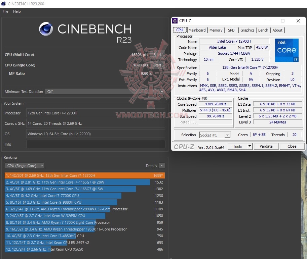Select ranking row Intel Core i7-7700K
The image size is (307, 259).
(85, 196)
